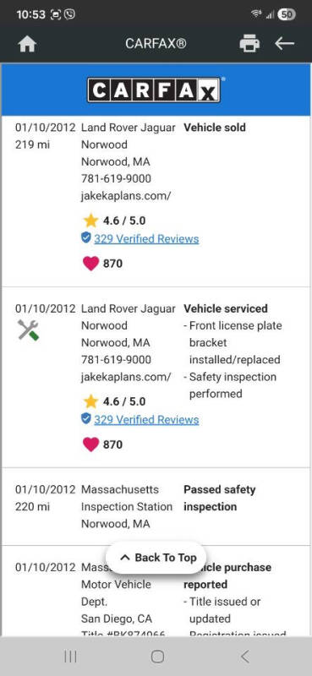Tap phone number 781-619-9000 in serviced entry
Viewport: 312px width, 676px height.
(116, 360)
